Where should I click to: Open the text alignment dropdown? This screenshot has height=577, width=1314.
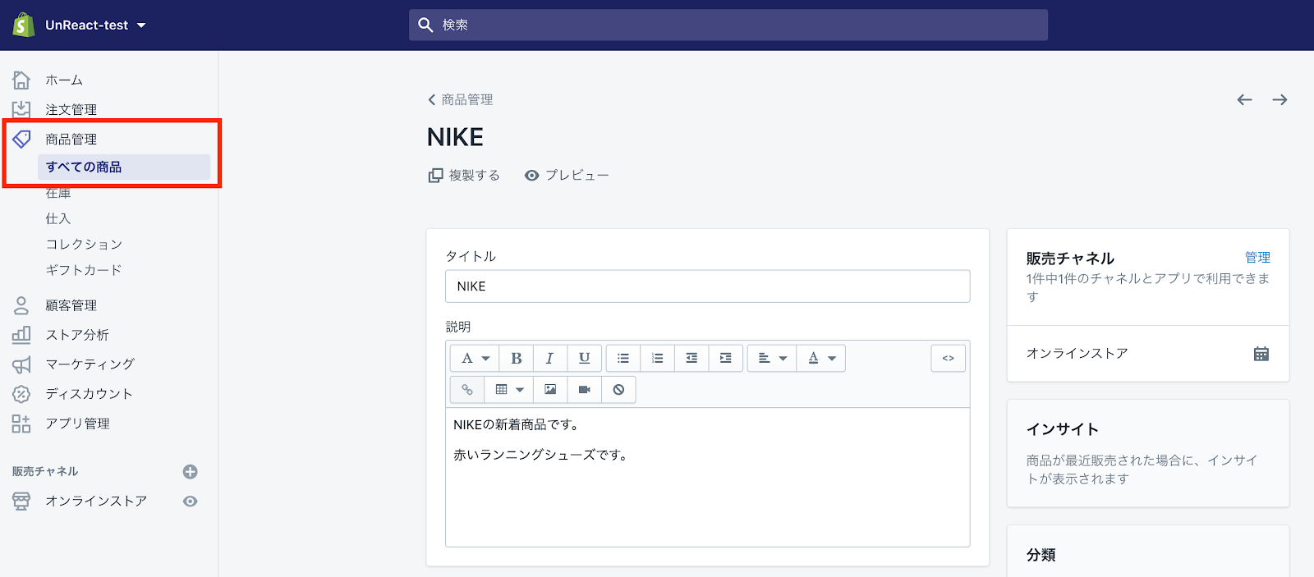[x=772, y=358]
